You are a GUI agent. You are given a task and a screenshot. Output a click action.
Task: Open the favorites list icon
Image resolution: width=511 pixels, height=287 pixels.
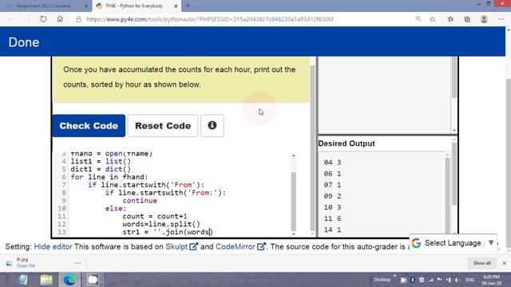[450, 19]
